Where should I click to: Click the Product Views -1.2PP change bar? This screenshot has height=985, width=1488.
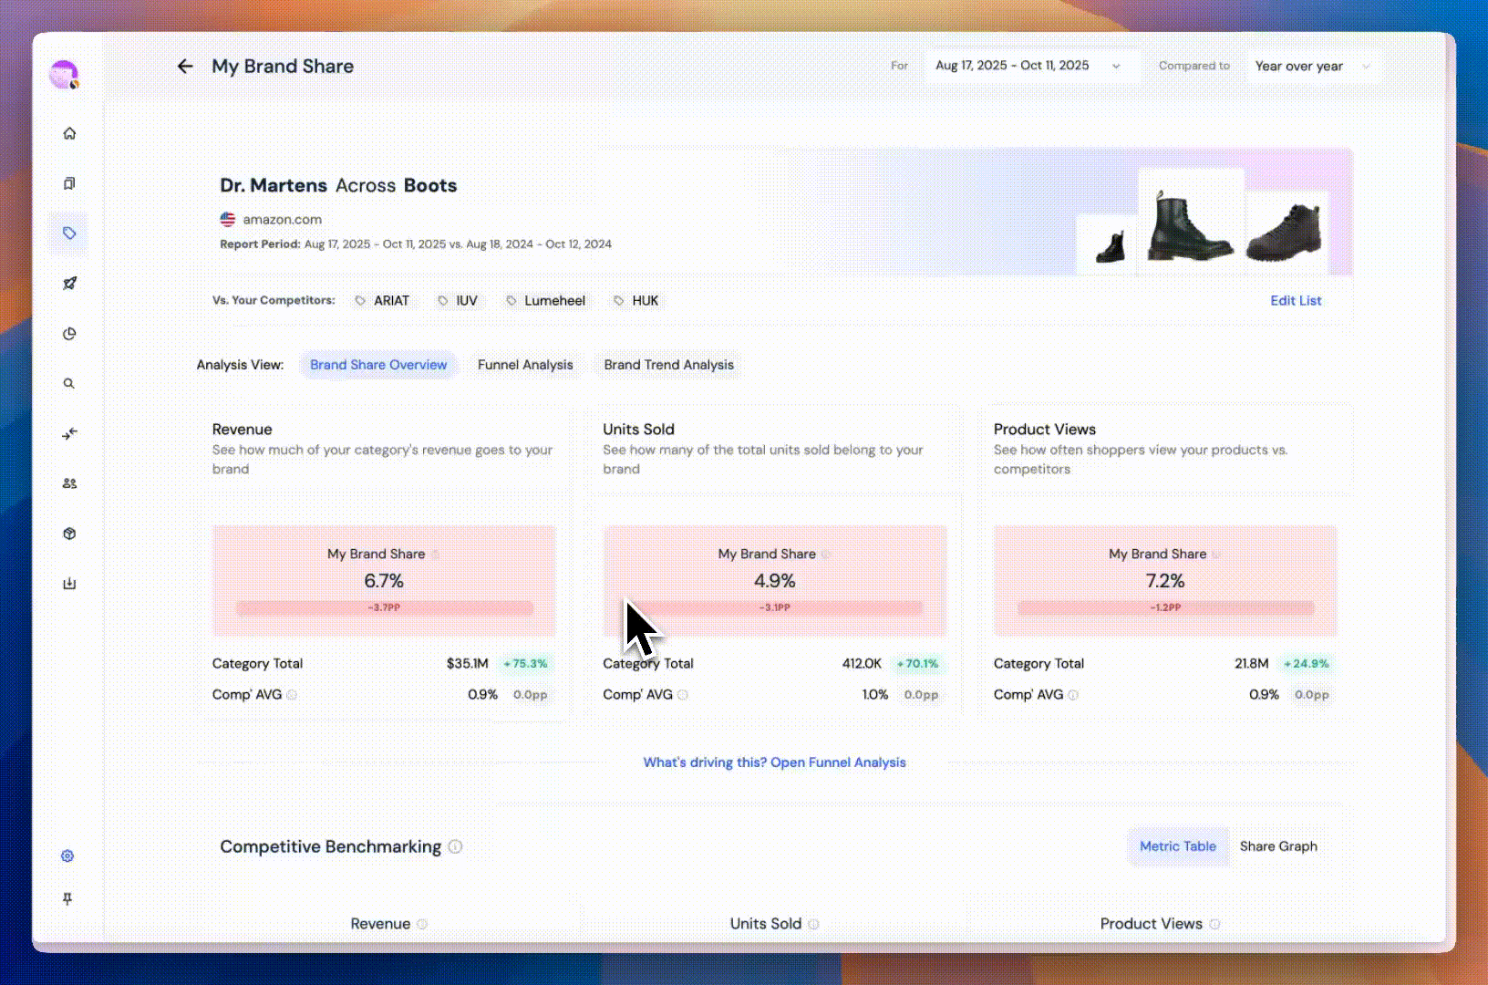[x=1165, y=607]
